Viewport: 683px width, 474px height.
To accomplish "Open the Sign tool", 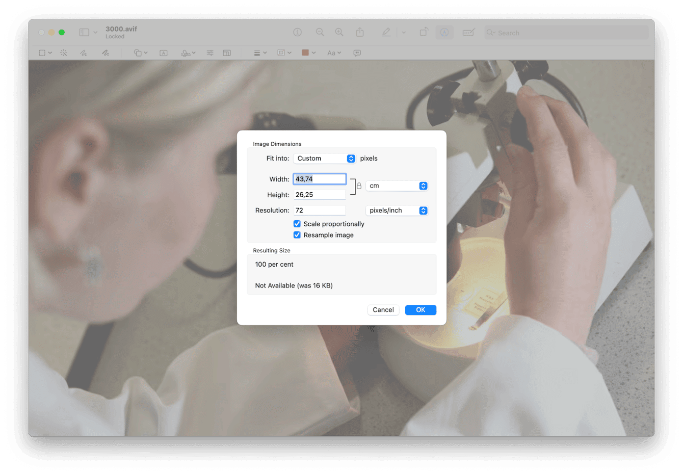I will pos(186,52).
